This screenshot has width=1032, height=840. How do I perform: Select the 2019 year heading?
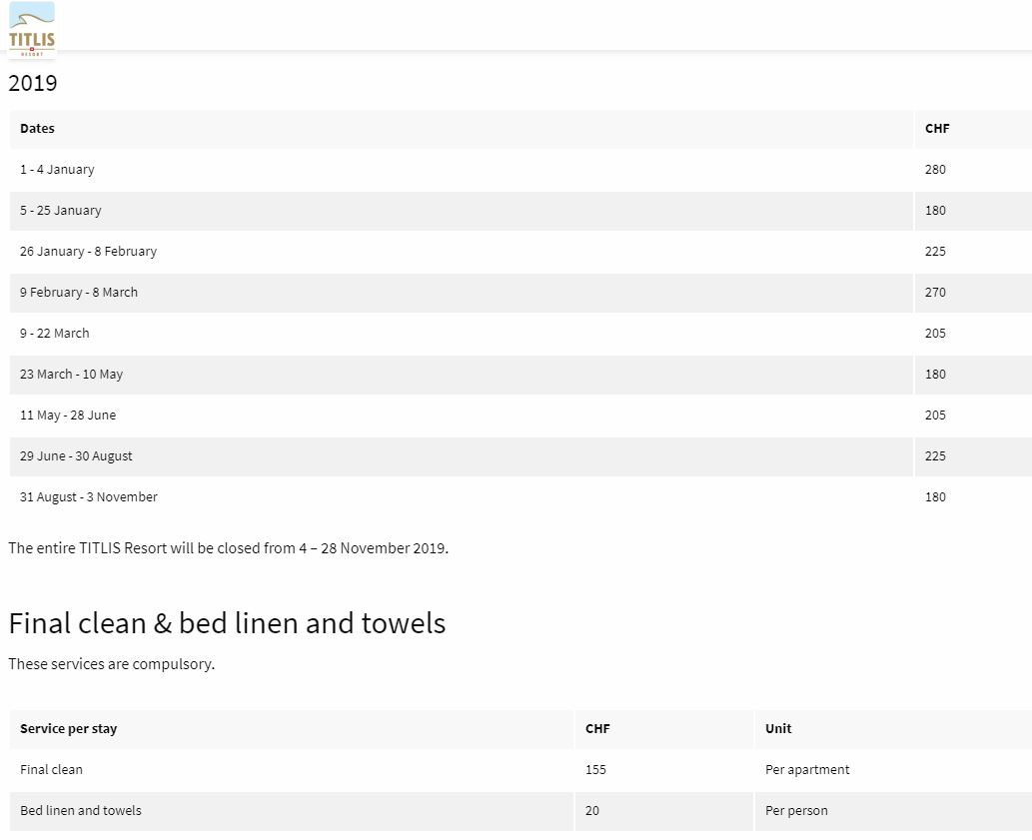(33, 83)
